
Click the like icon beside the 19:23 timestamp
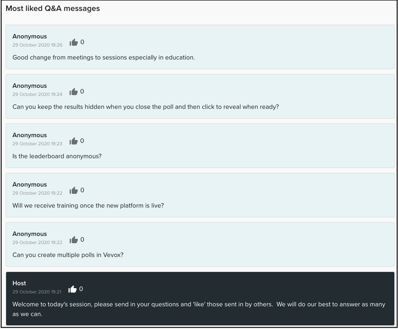pos(73,140)
